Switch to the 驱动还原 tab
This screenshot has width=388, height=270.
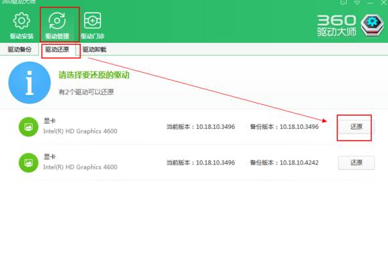pos(57,49)
